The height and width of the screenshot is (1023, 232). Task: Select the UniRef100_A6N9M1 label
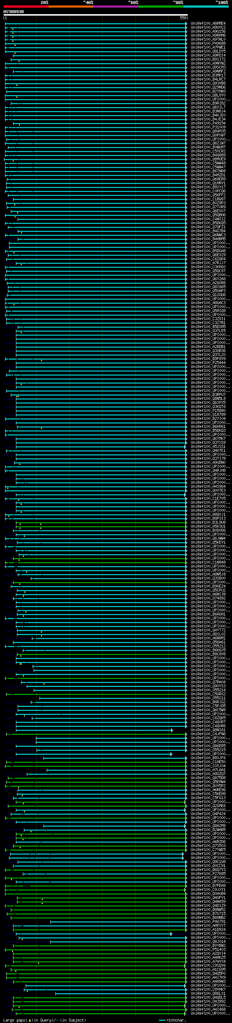tap(208, 638)
